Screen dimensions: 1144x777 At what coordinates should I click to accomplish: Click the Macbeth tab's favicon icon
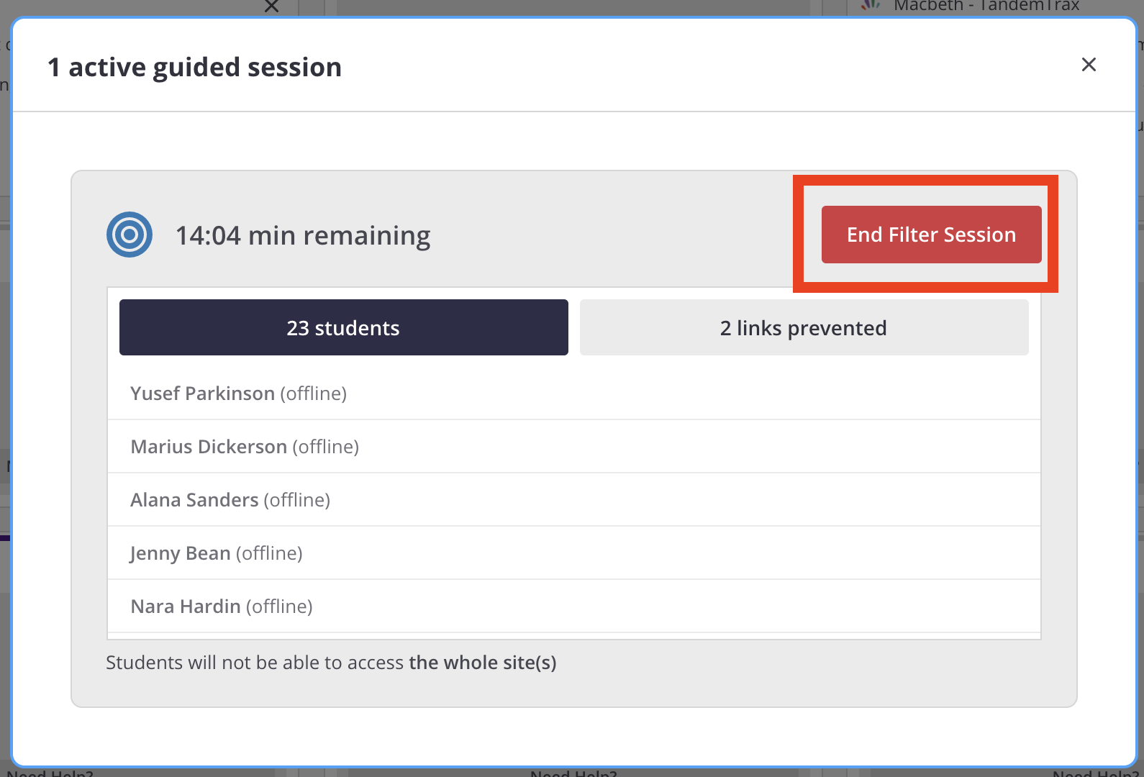coord(871,4)
